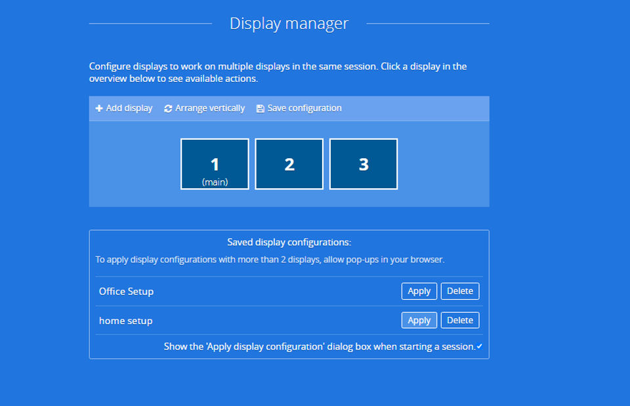This screenshot has height=406, width=630.
Task: Click the 'Add display' label text
Action: 129,108
